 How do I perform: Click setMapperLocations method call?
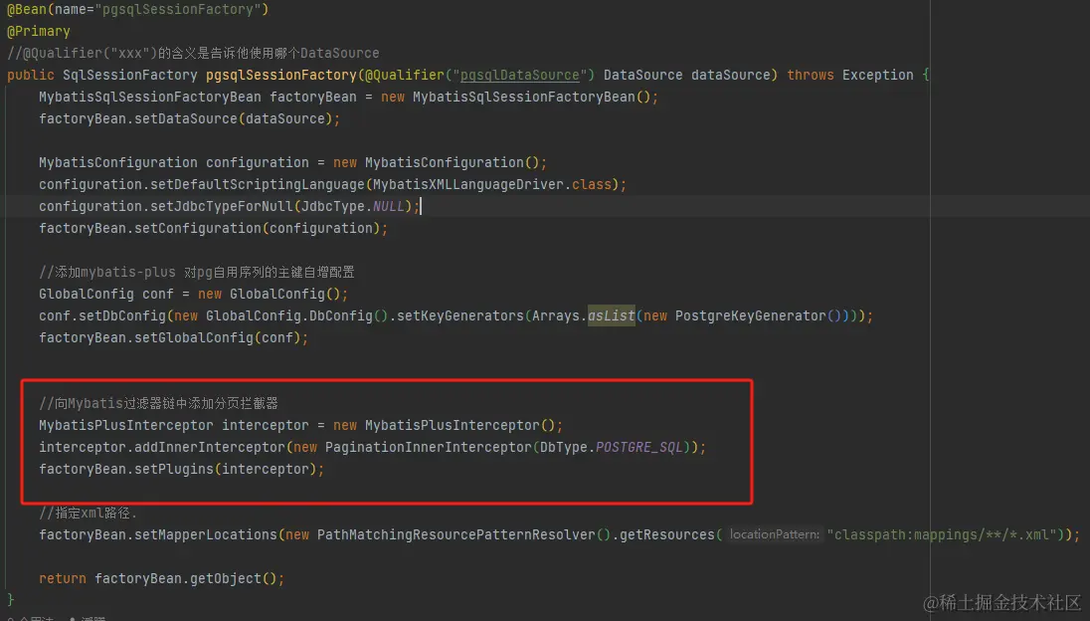(205, 534)
